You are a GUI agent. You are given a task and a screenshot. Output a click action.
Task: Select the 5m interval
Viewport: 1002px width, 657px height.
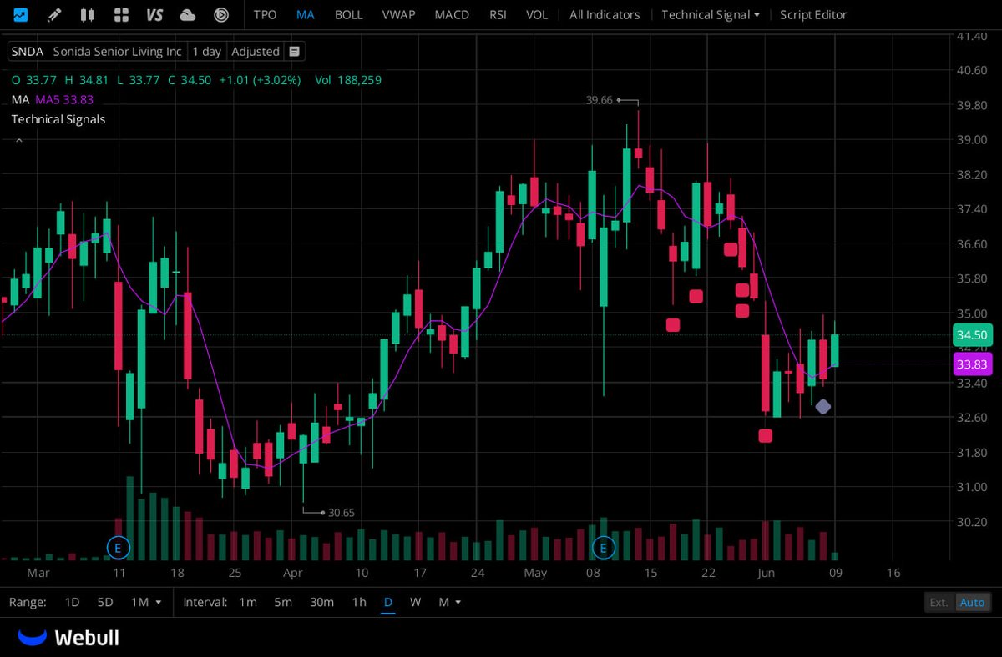point(283,602)
